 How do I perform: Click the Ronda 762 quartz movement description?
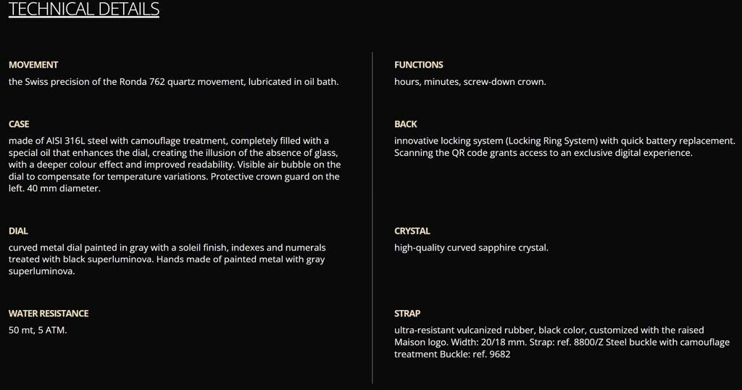click(173, 82)
